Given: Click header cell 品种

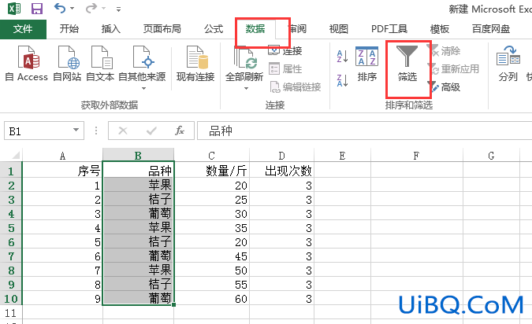Looking at the screenshot, I should click(x=139, y=171).
